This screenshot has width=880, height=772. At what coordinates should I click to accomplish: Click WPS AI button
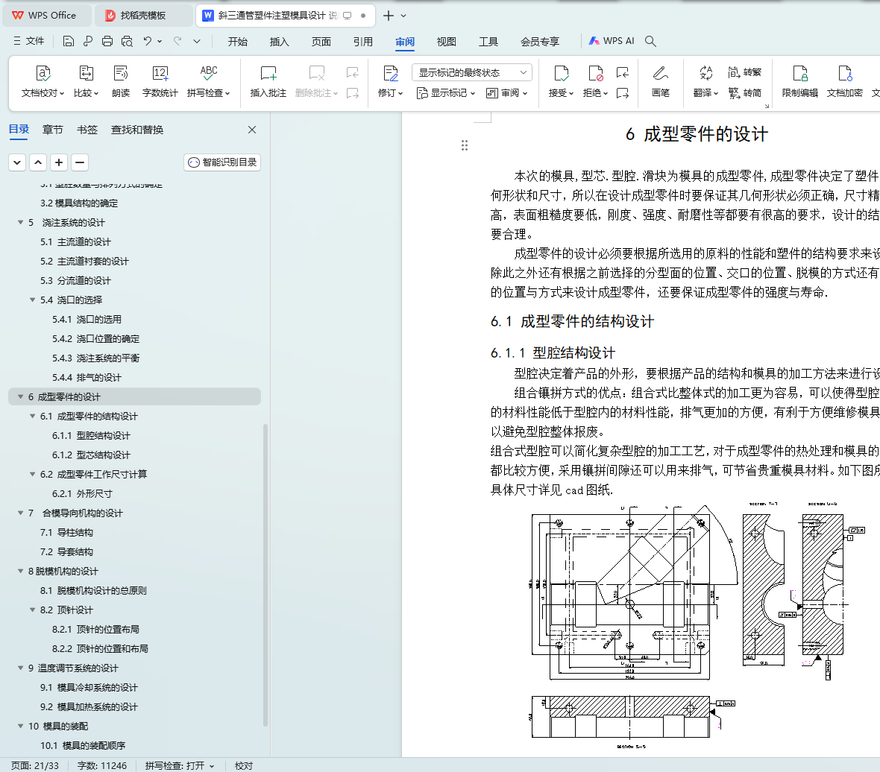(x=612, y=41)
